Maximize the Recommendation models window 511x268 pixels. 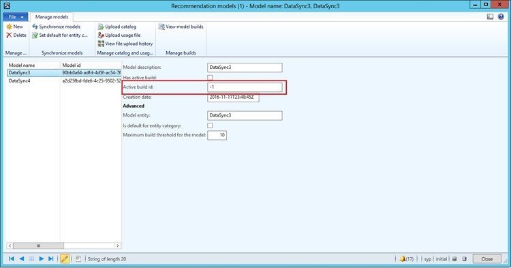[486, 5]
